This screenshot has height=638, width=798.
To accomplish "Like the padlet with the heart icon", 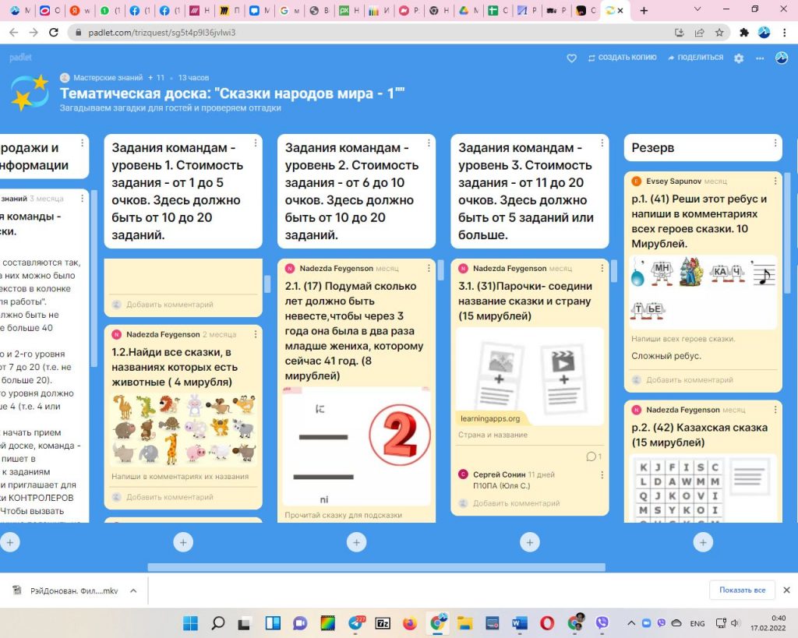I will pyautogui.click(x=571, y=58).
